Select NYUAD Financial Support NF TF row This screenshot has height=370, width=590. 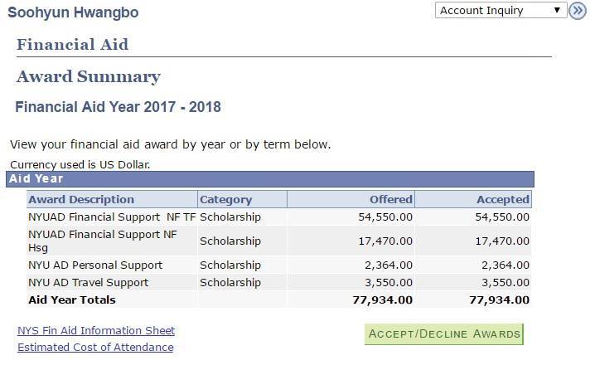pos(112,217)
